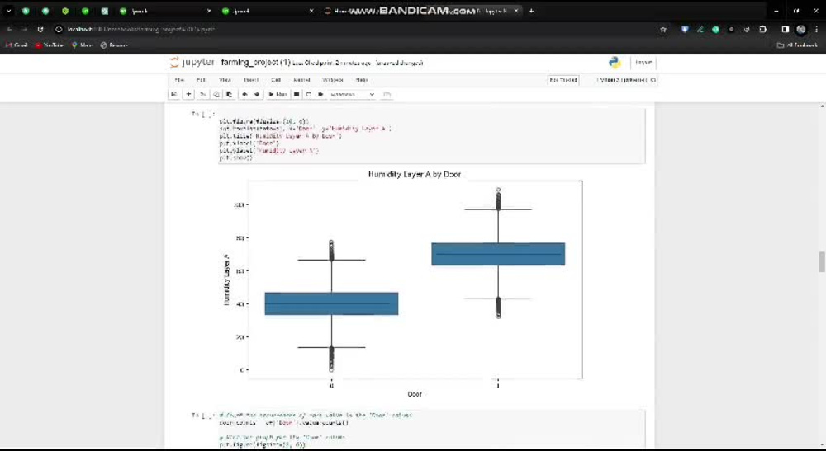Copy the selected cells
The width and height of the screenshot is (826, 451).
tap(216, 95)
